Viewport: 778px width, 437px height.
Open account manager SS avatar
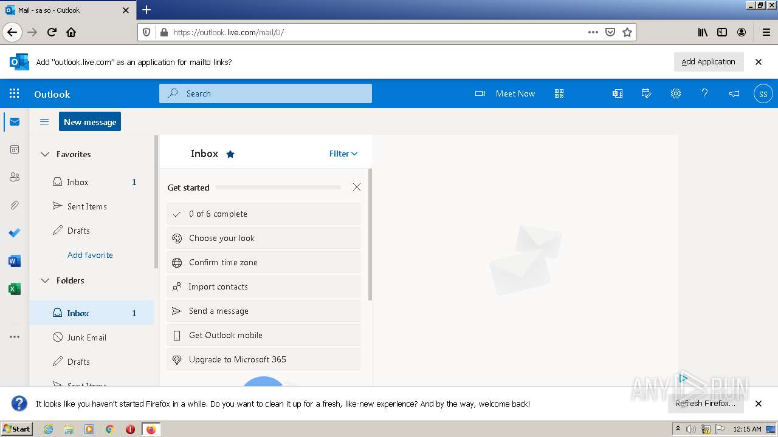(x=763, y=94)
